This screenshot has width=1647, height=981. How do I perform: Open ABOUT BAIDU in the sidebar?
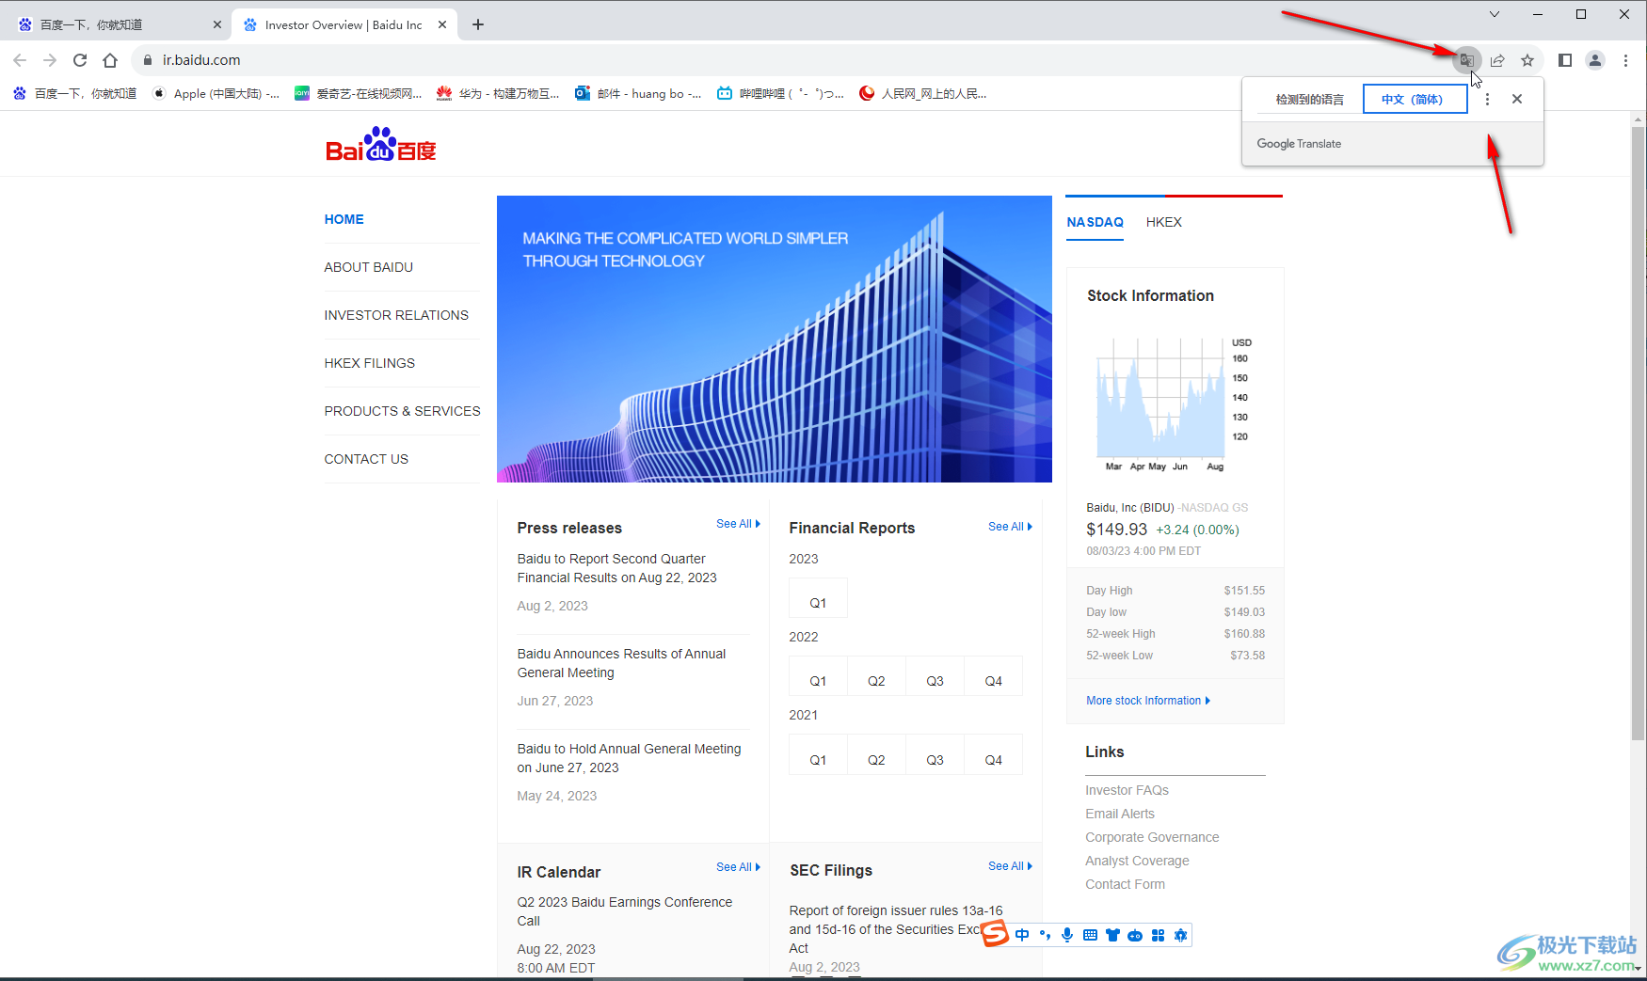pos(368,267)
